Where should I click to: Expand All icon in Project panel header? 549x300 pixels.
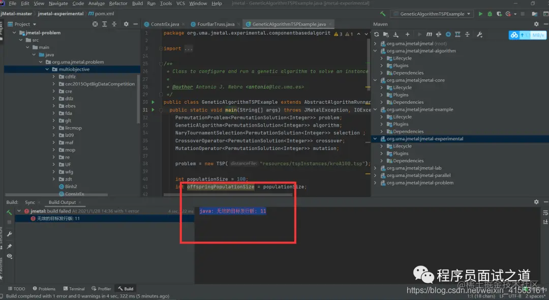click(104, 24)
